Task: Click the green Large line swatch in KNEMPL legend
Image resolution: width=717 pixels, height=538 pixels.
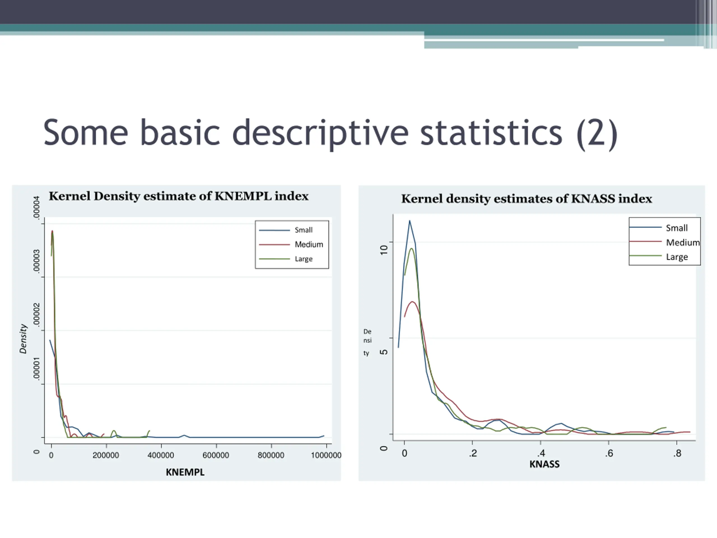Action: 274,259
